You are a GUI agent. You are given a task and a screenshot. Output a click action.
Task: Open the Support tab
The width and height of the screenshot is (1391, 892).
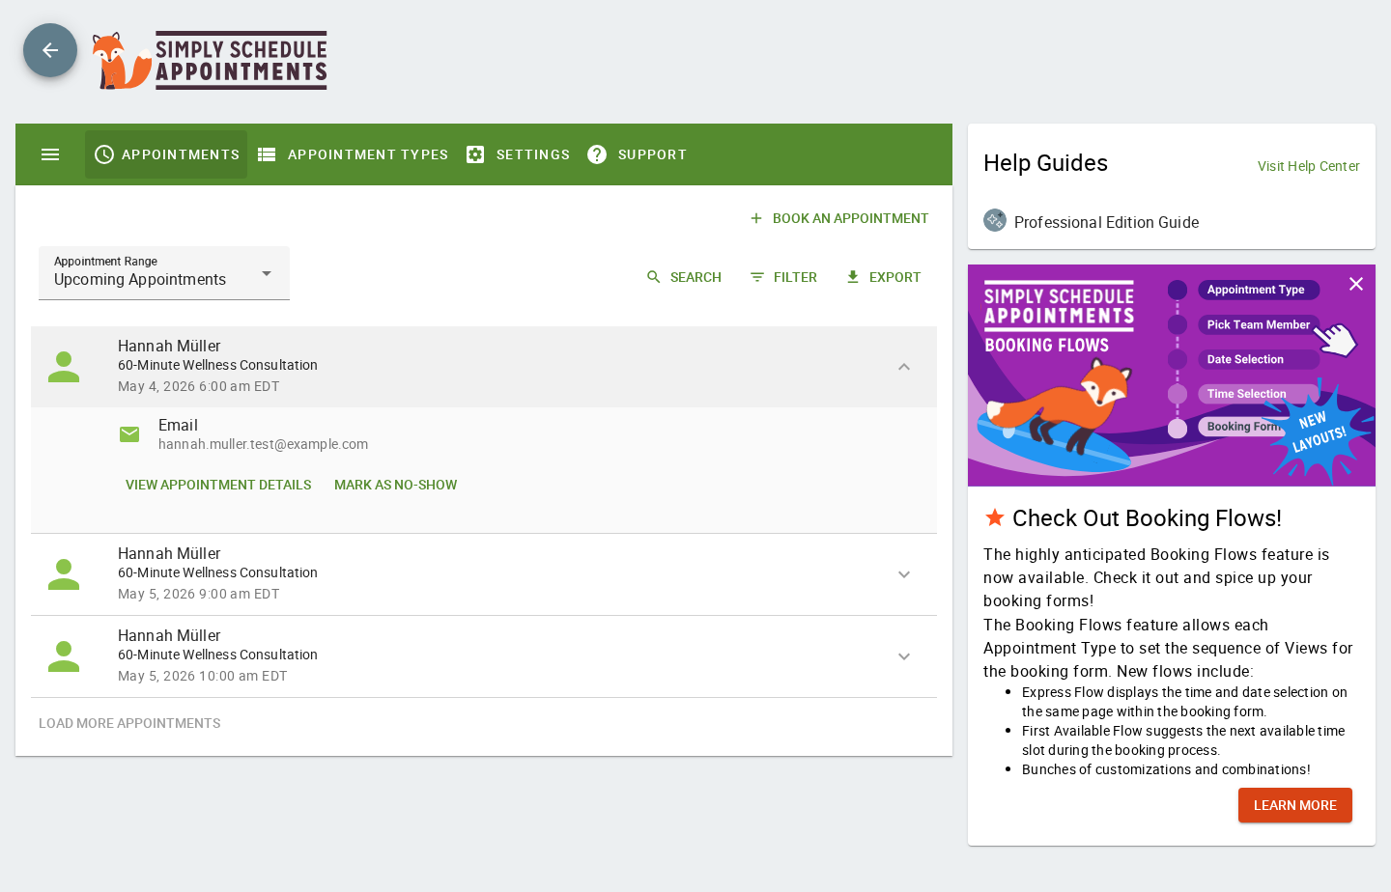(637, 154)
